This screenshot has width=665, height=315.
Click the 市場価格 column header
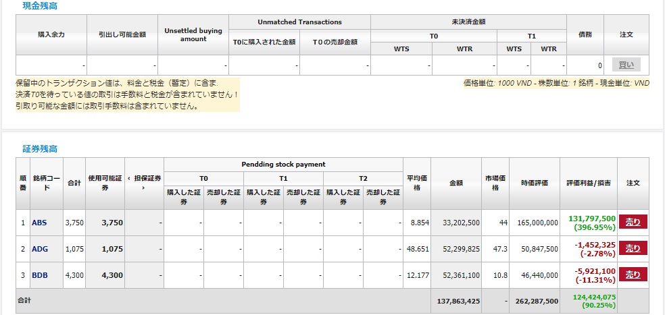click(495, 183)
